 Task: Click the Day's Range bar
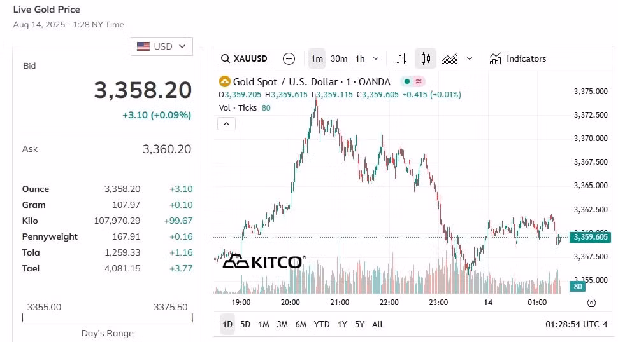(107, 318)
